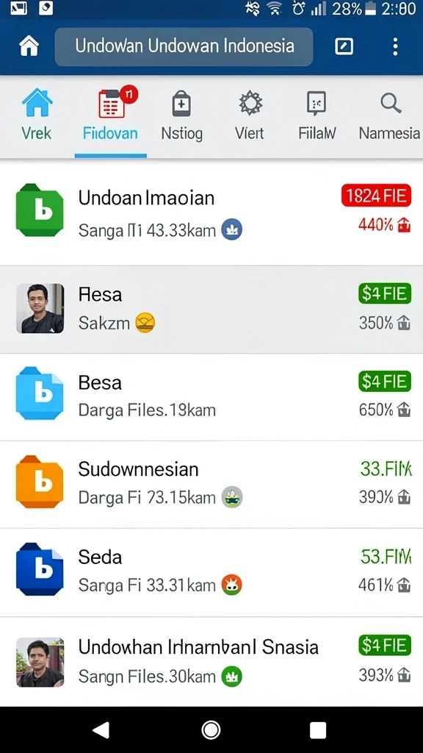This screenshot has height=753, width=423.
Task: Open the Besa entry title
Action: pos(100,382)
